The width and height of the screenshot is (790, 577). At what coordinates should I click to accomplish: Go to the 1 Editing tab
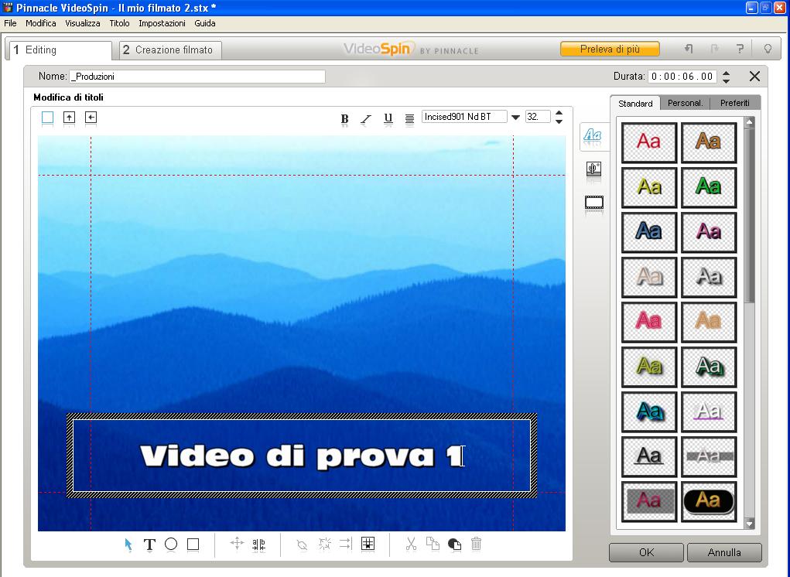click(60, 50)
